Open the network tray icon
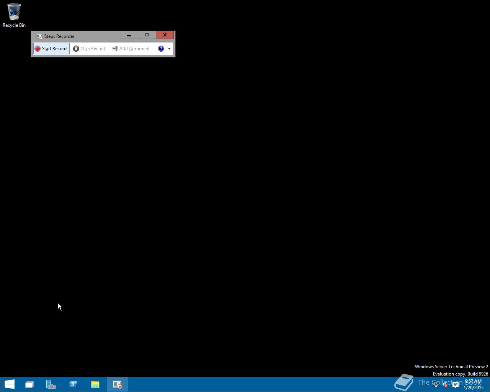Image resolution: width=490 pixels, height=392 pixels. (x=436, y=385)
